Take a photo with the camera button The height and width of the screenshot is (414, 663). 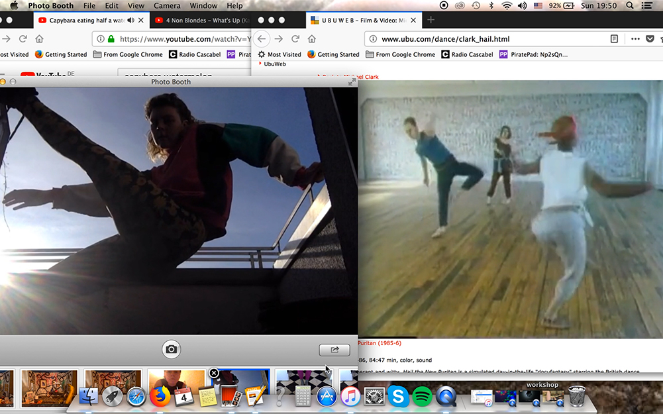[x=171, y=349]
